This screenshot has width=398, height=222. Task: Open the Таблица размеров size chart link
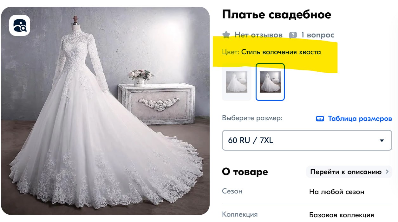[x=354, y=119]
